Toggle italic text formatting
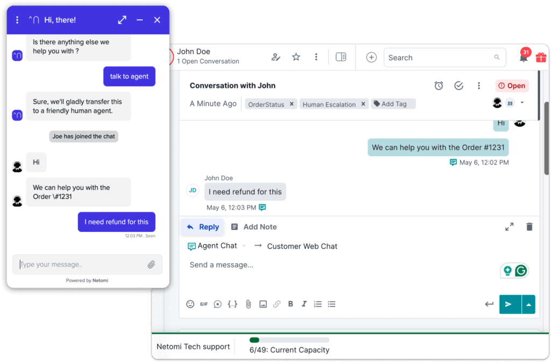551x362 pixels. tap(304, 304)
